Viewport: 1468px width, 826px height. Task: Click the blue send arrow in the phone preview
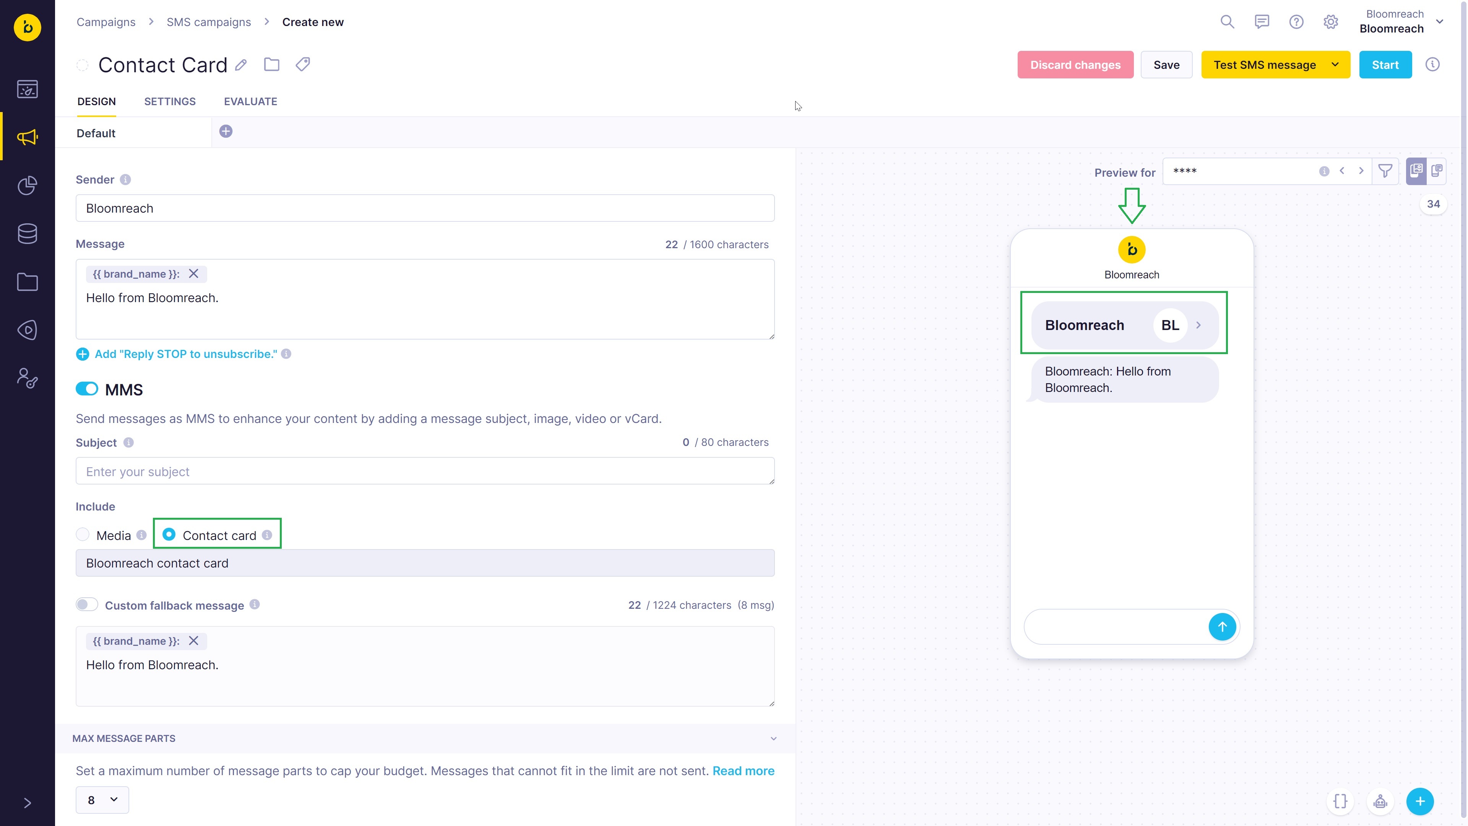tap(1222, 626)
